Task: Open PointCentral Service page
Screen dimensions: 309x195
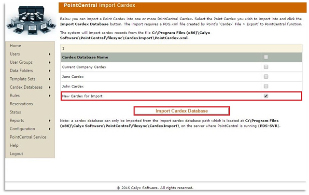Action: click(x=28, y=137)
